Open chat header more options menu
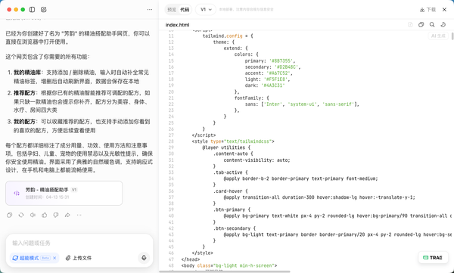Image resolution: width=454 pixels, height=273 pixels. coord(149,10)
